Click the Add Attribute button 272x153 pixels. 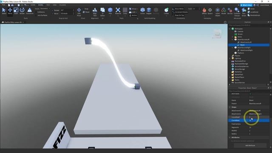click(x=250, y=145)
